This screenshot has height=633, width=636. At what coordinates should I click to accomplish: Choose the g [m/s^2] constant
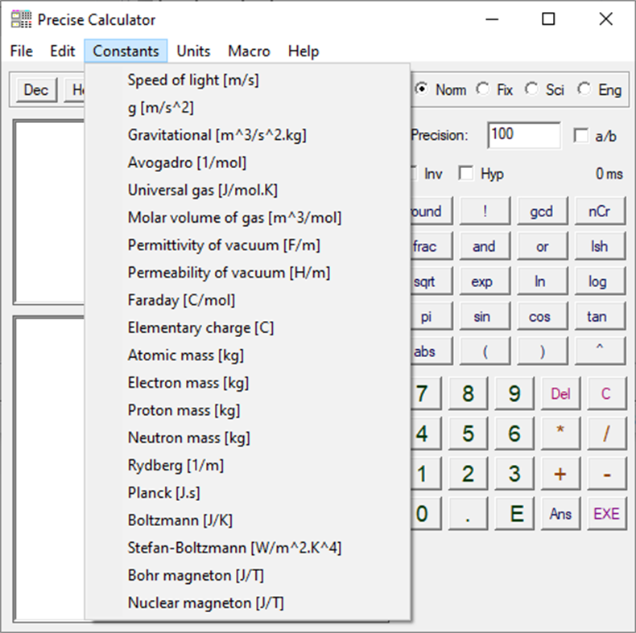coord(247,108)
